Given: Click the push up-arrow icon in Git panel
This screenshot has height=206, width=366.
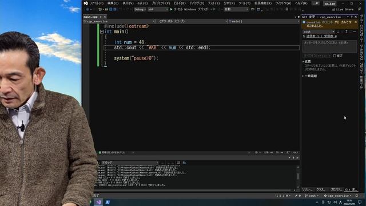Looking at the screenshot, I should pos(347,31).
